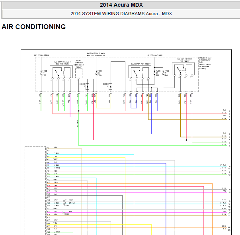The width and height of the screenshot is (240, 235).
Task: Click the vertical "LT GRN" wire label
Action: pyautogui.click(x=78, y=123)
